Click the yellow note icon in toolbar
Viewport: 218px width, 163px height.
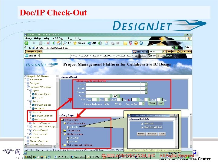(125, 43)
